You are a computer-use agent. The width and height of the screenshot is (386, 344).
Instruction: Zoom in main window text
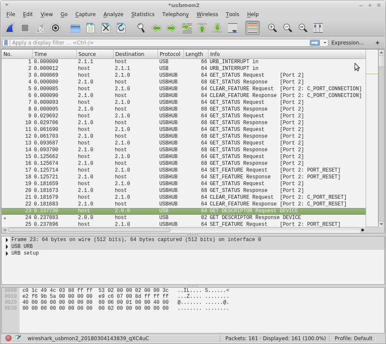(272, 28)
